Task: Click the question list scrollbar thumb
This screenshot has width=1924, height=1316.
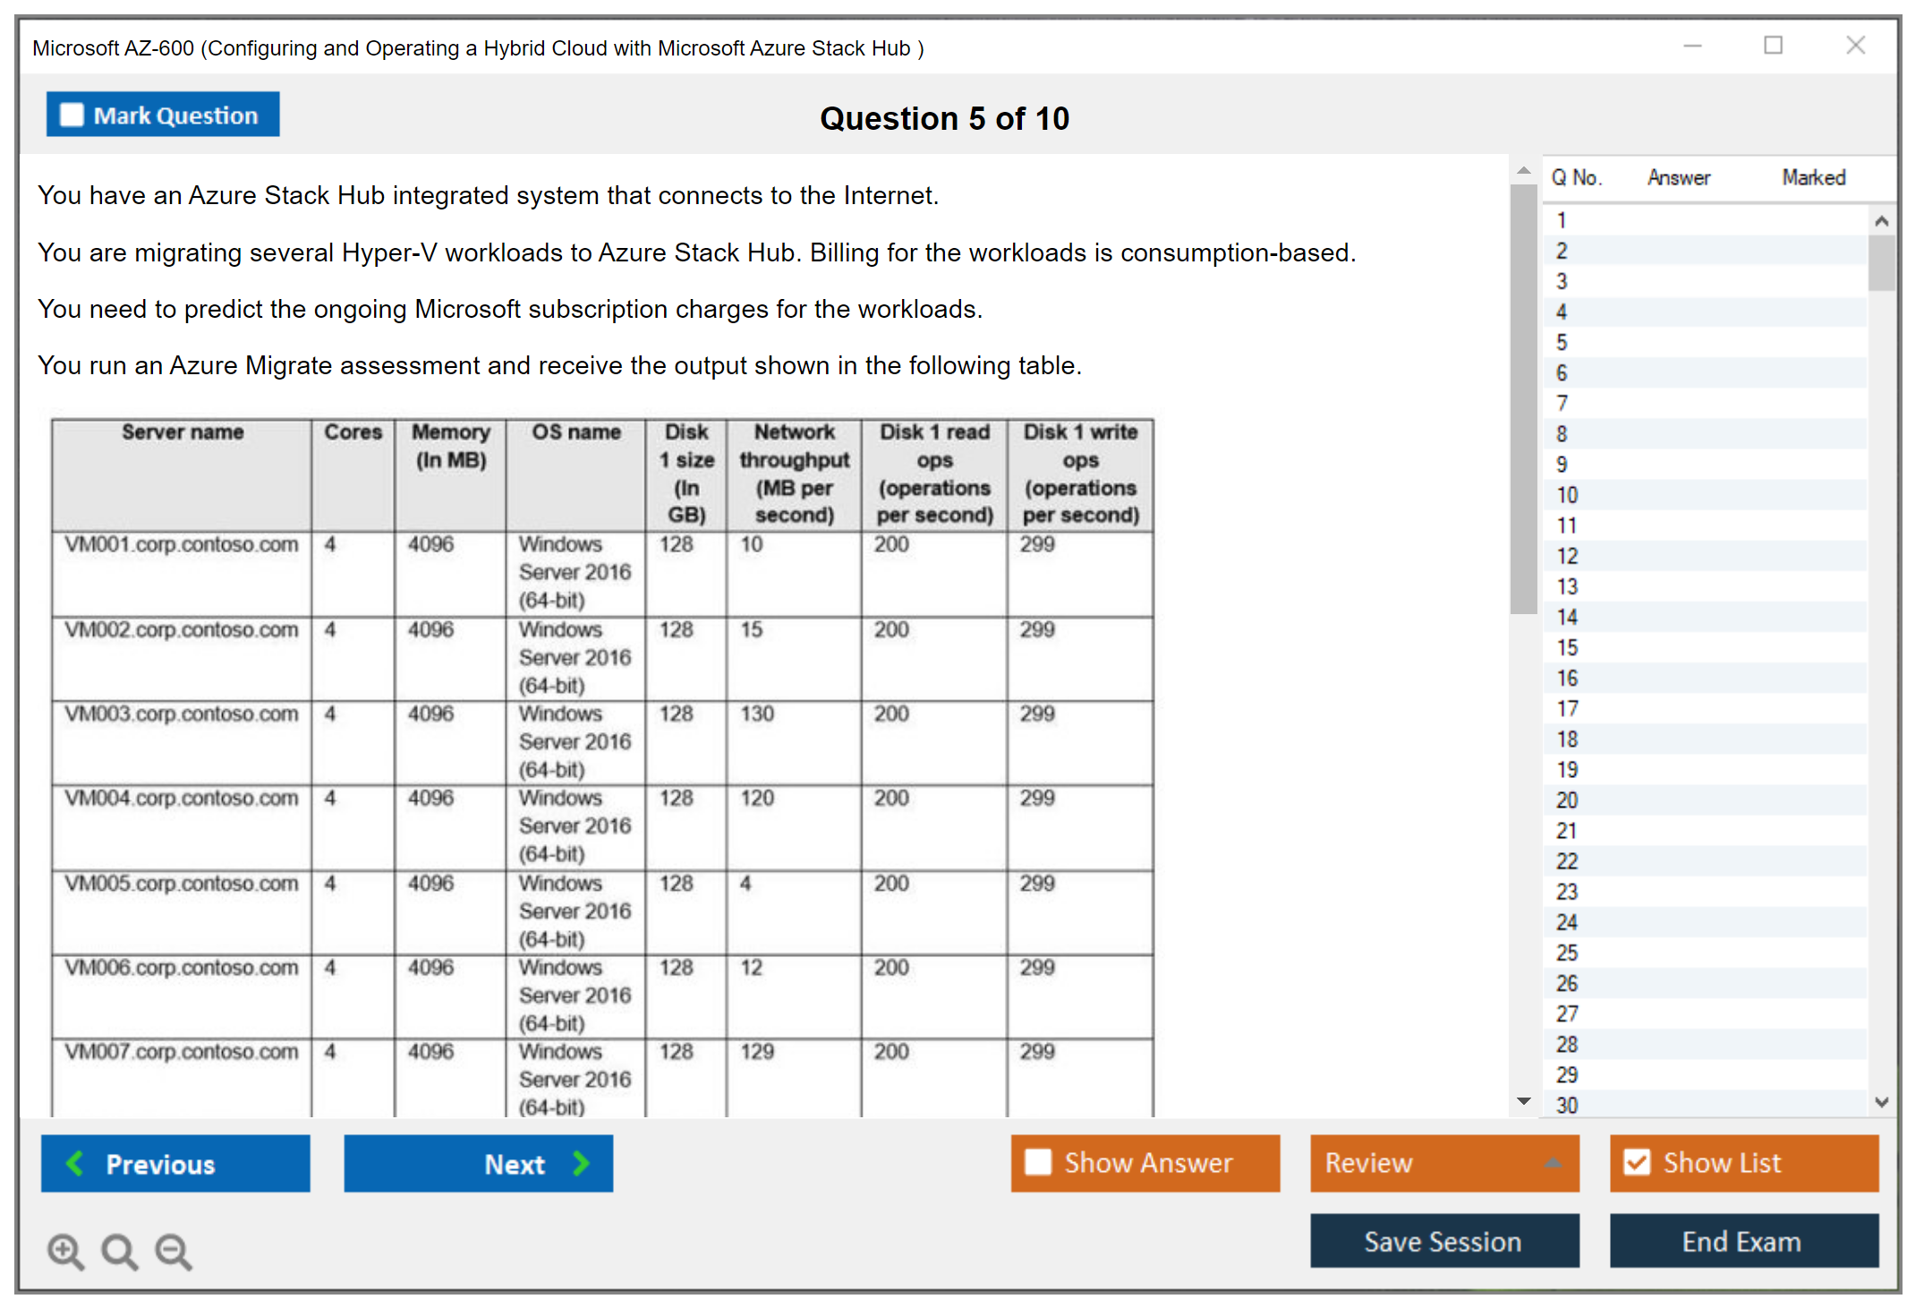Action: click(x=1881, y=263)
